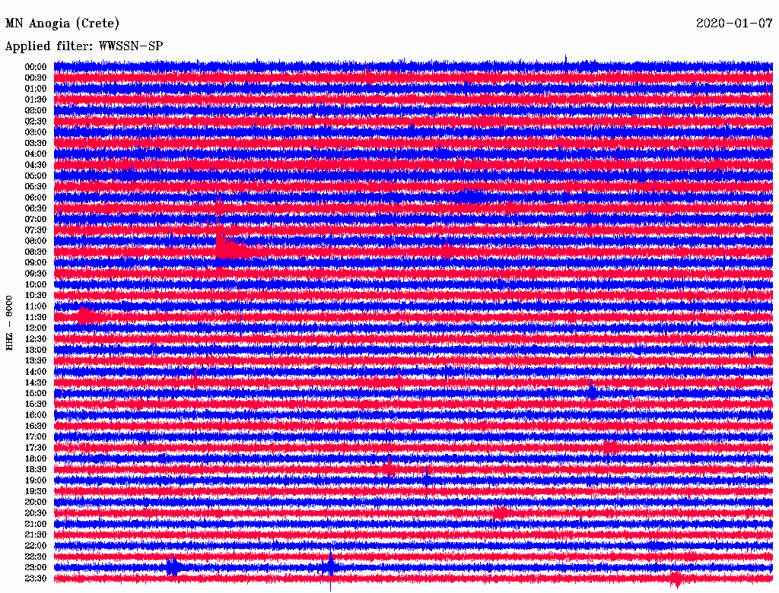Select the 08:30 time label
The image size is (779, 593).
36,252
